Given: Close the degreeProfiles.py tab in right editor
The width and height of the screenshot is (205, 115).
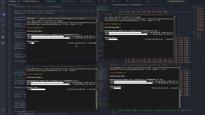Looking at the screenshot, I should click(186, 1).
